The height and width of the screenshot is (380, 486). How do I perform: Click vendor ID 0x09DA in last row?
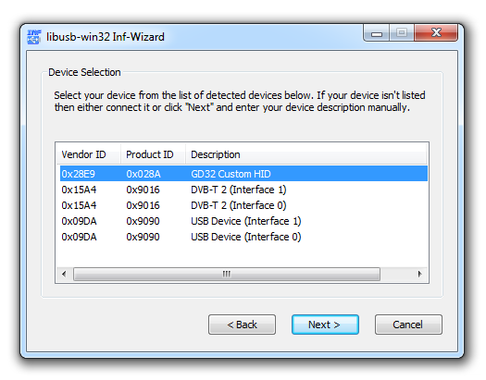point(79,237)
